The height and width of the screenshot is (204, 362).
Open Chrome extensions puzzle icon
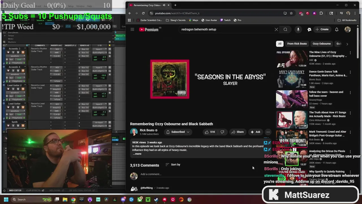click(321, 13)
